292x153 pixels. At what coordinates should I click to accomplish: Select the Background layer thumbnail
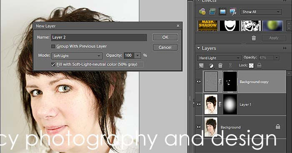pos(211,127)
